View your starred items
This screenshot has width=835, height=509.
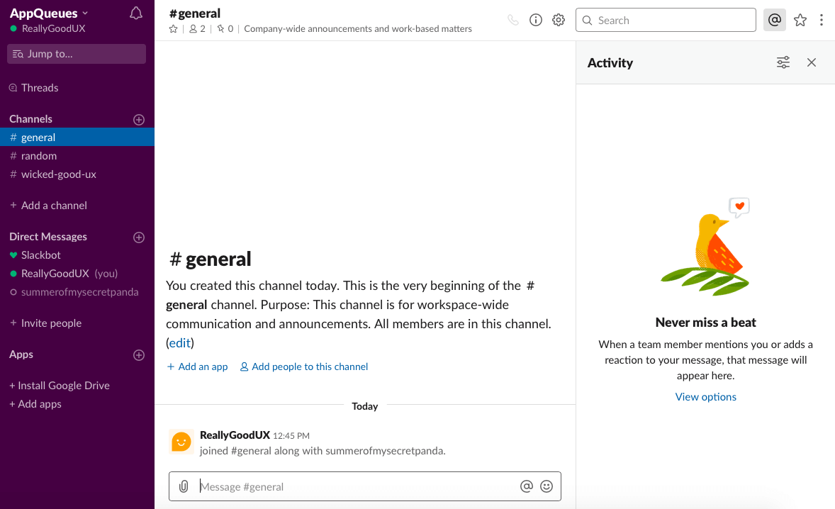coord(800,21)
